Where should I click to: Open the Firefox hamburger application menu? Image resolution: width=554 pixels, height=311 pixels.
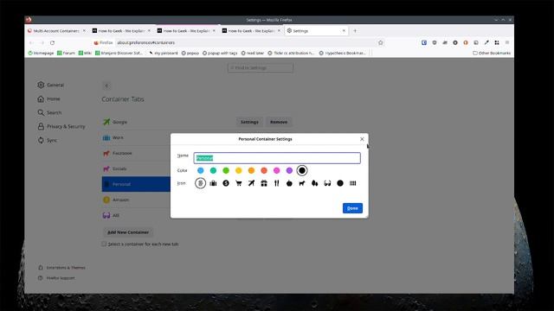[507, 42]
